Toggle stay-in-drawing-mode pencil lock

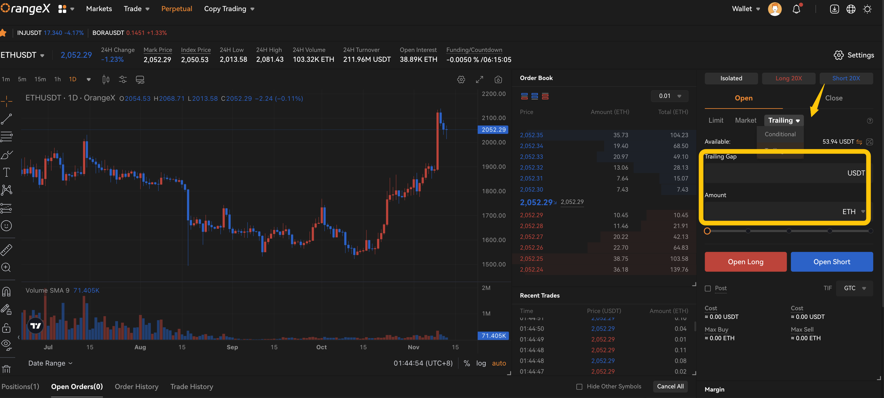[x=6, y=309]
